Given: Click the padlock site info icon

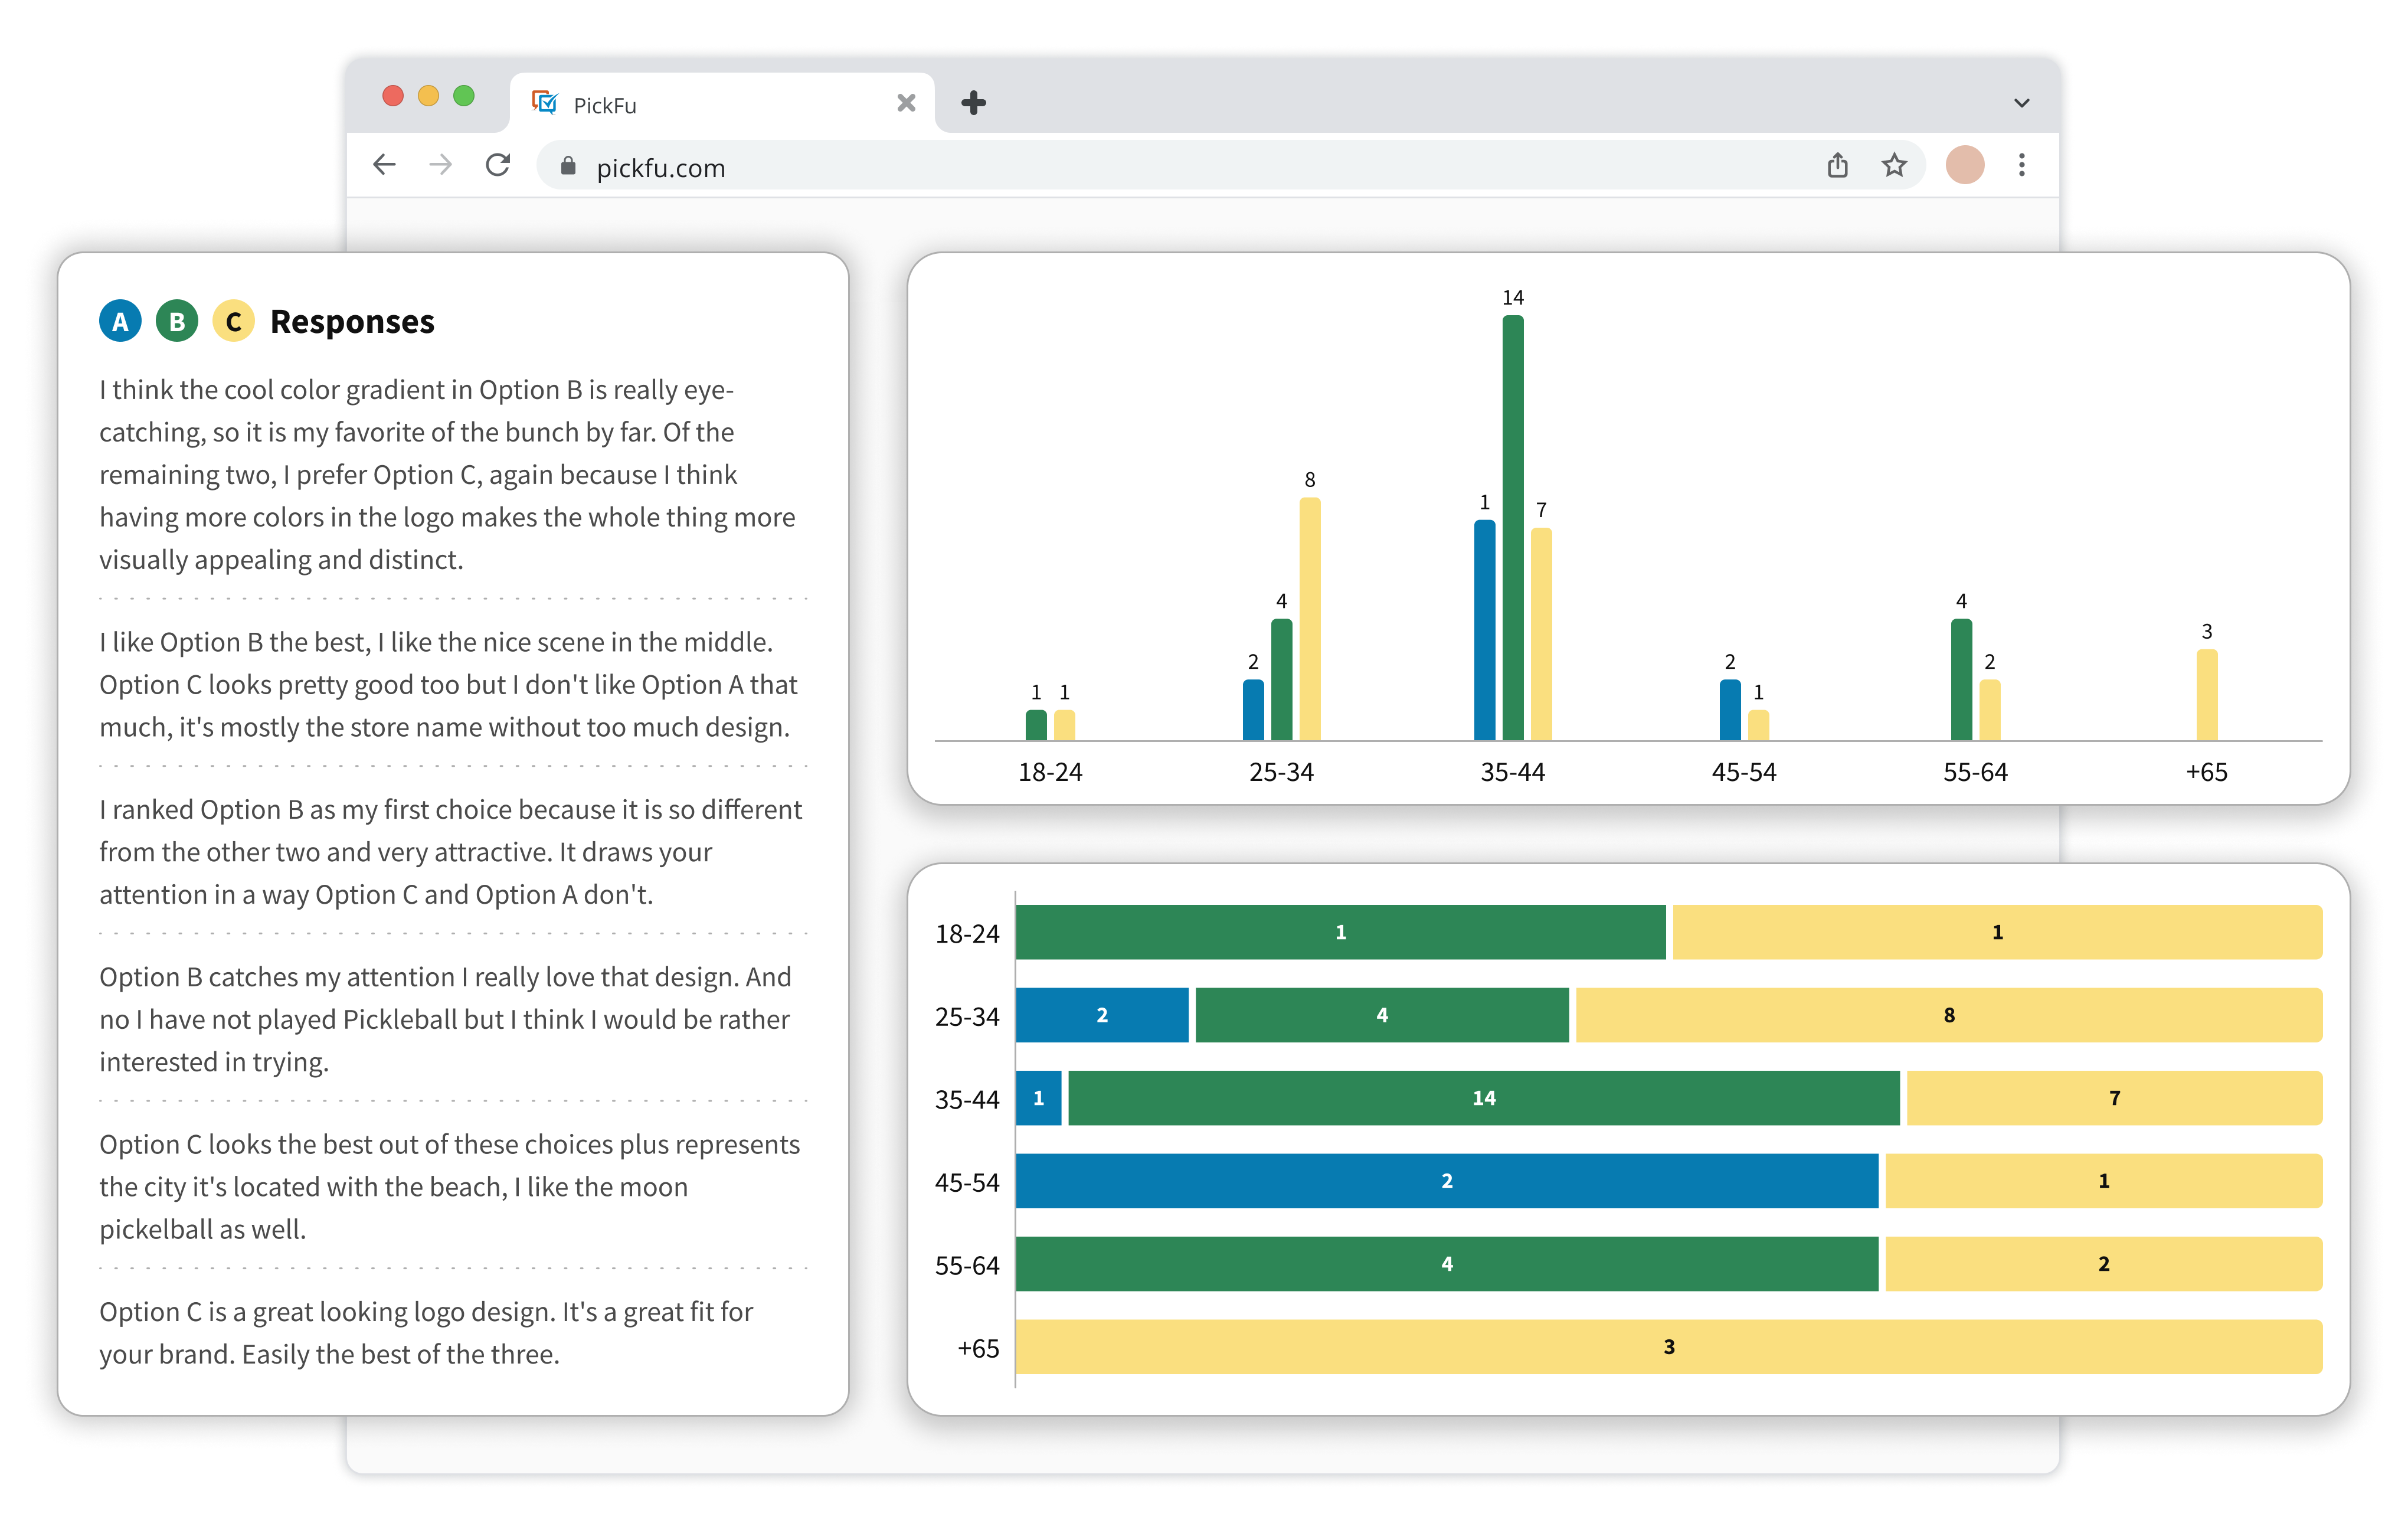Looking at the screenshot, I should 568,167.
